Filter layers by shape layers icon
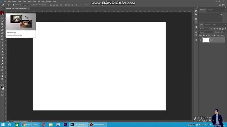 click(x=220, y=29)
